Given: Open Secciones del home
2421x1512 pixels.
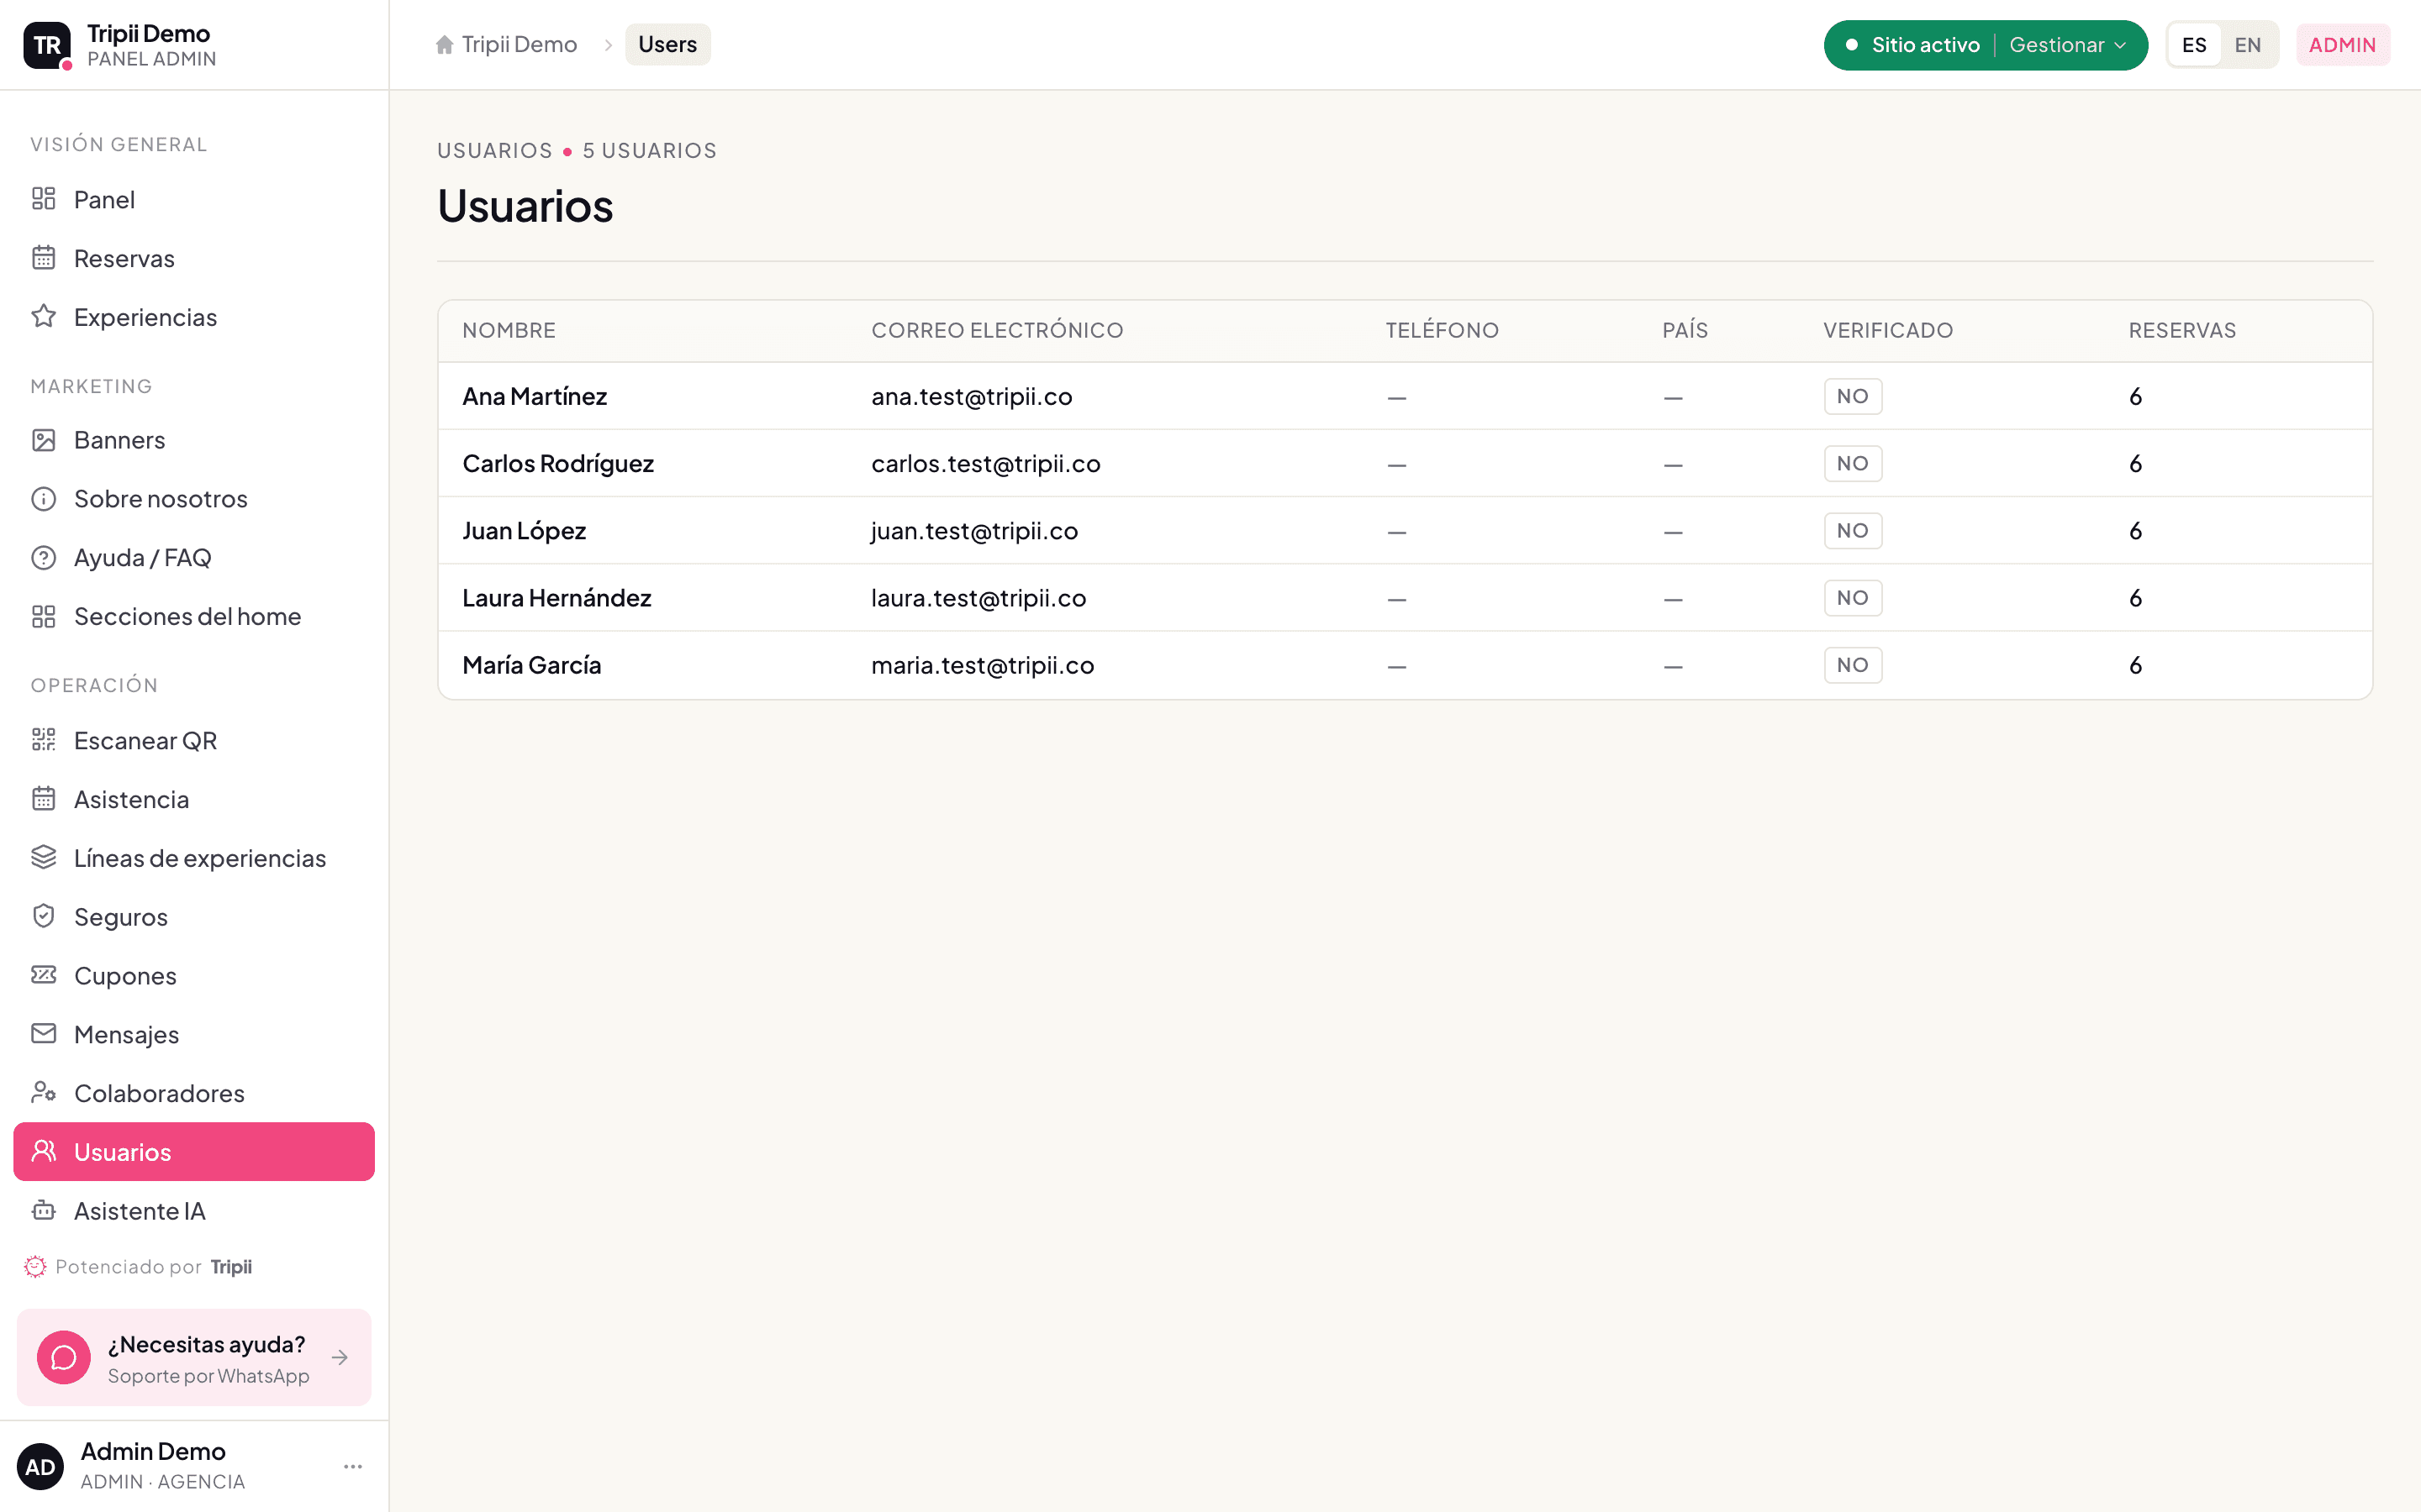Looking at the screenshot, I should [194, 616].
